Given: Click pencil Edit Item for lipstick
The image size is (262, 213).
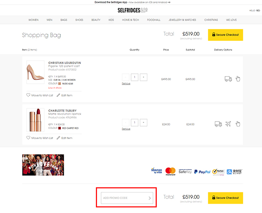Looking at the screenshot, I should (65, 138).
